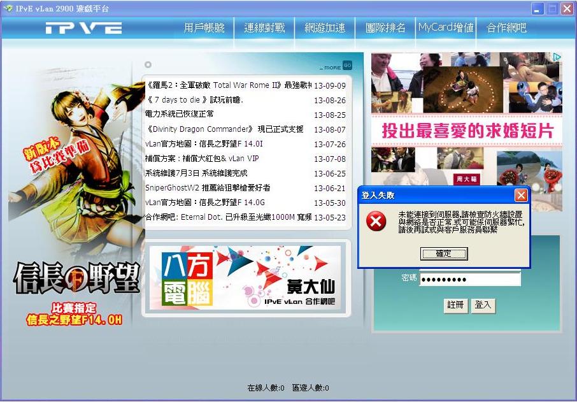The width and height of the screenshot is (577, 402).
Task: Click the 確定 button in login failed dialog
Action: click(x=444, y=254)
